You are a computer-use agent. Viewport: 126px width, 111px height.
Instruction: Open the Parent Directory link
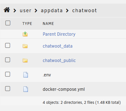59,34
